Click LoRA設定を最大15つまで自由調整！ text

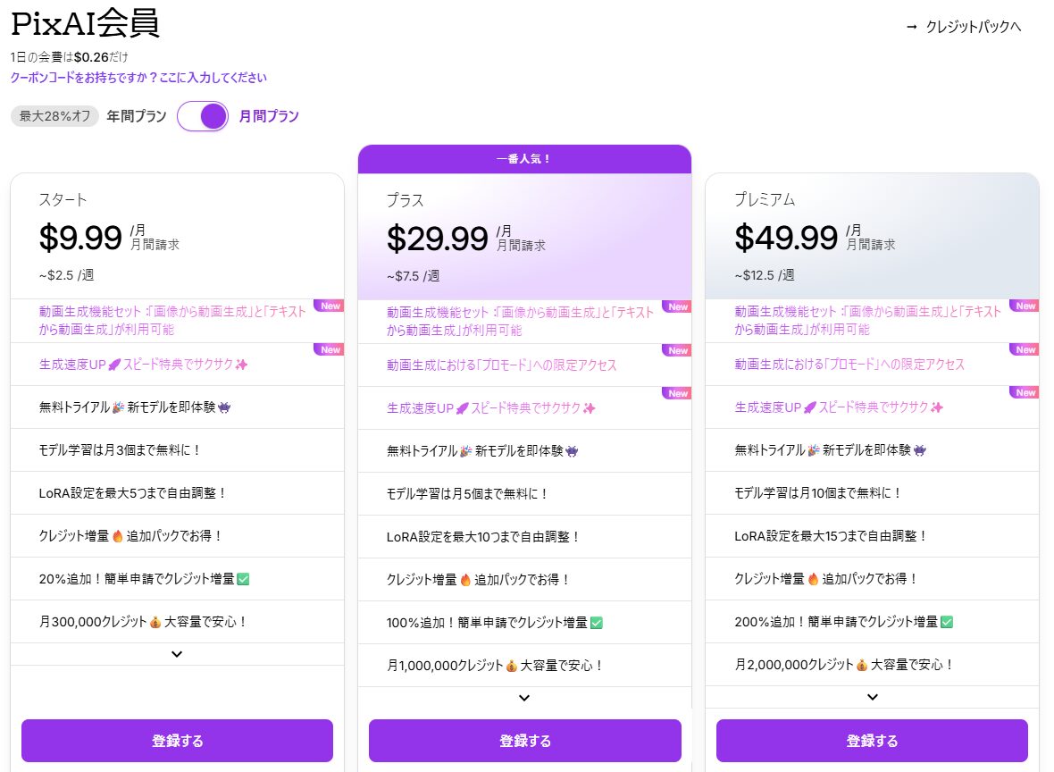tap(832, 536)
